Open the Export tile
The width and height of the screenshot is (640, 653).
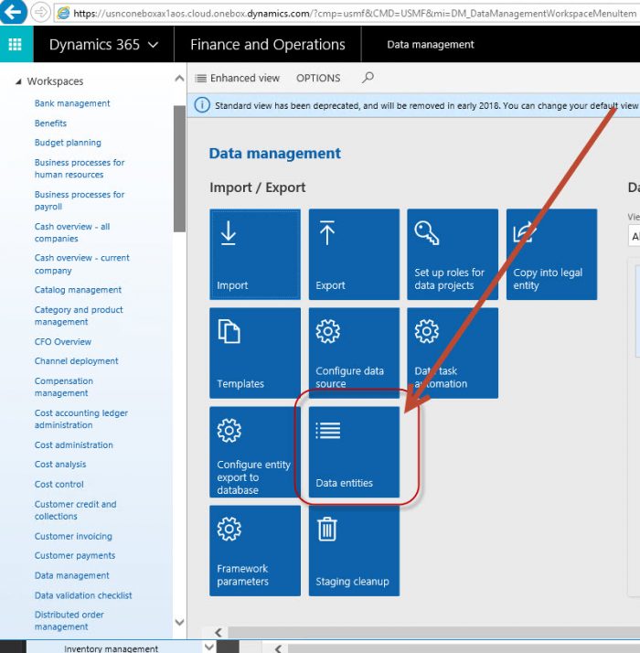(x=354, y=254)
